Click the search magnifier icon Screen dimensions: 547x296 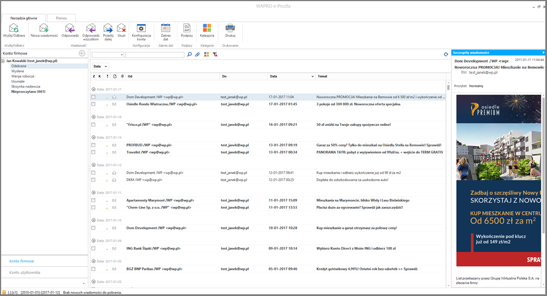(x=189, y=55)
